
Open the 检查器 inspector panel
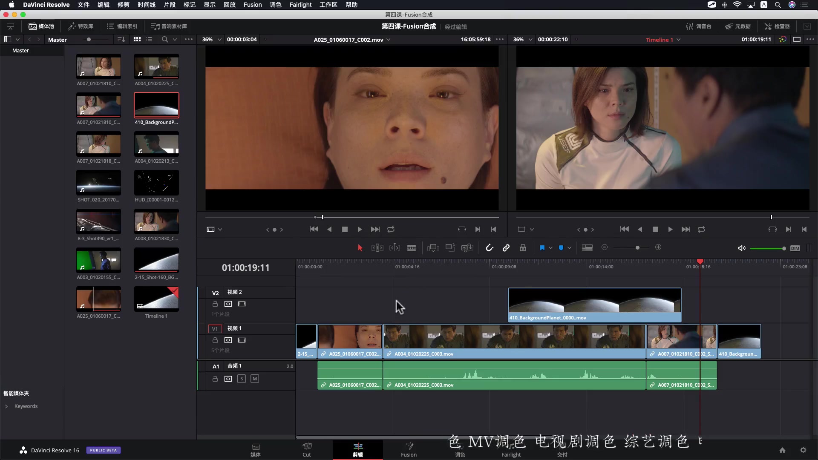777,26
